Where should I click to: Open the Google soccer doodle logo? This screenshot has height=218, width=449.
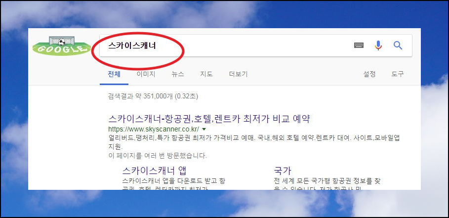62,45
